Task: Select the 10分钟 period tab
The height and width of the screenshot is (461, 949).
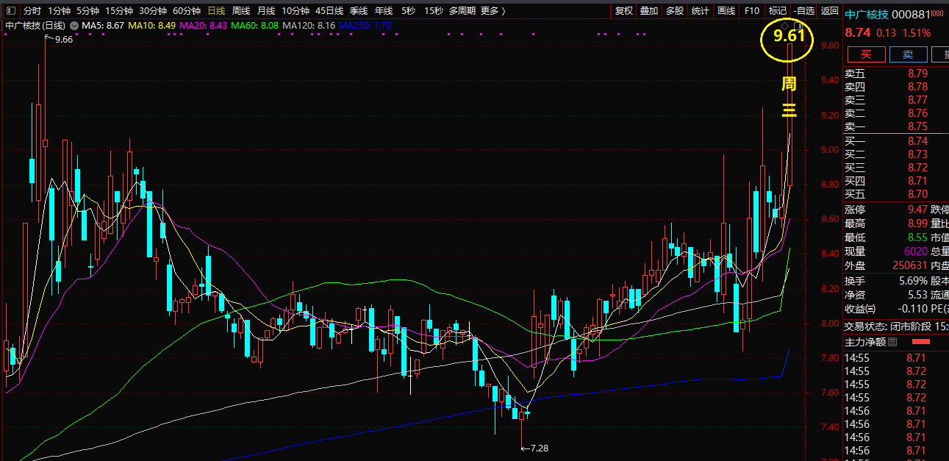Action: [x=296, y=11]
